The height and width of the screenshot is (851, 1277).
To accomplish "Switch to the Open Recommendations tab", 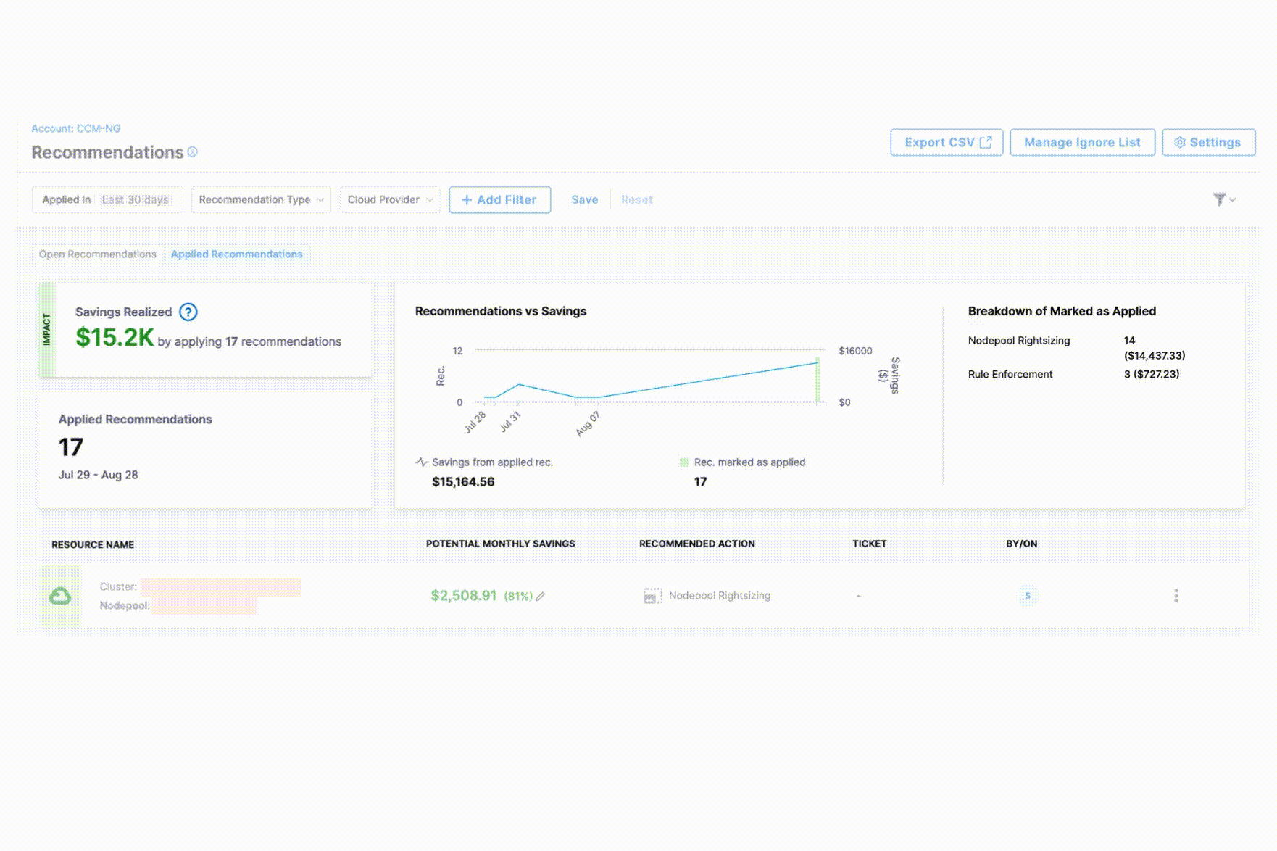I will point(98,254).
